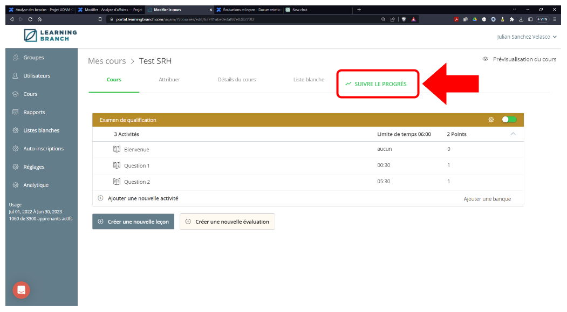Click Suivre le progrès link
The height and width of the screenshot is (312, 567).
click(377, 84)
